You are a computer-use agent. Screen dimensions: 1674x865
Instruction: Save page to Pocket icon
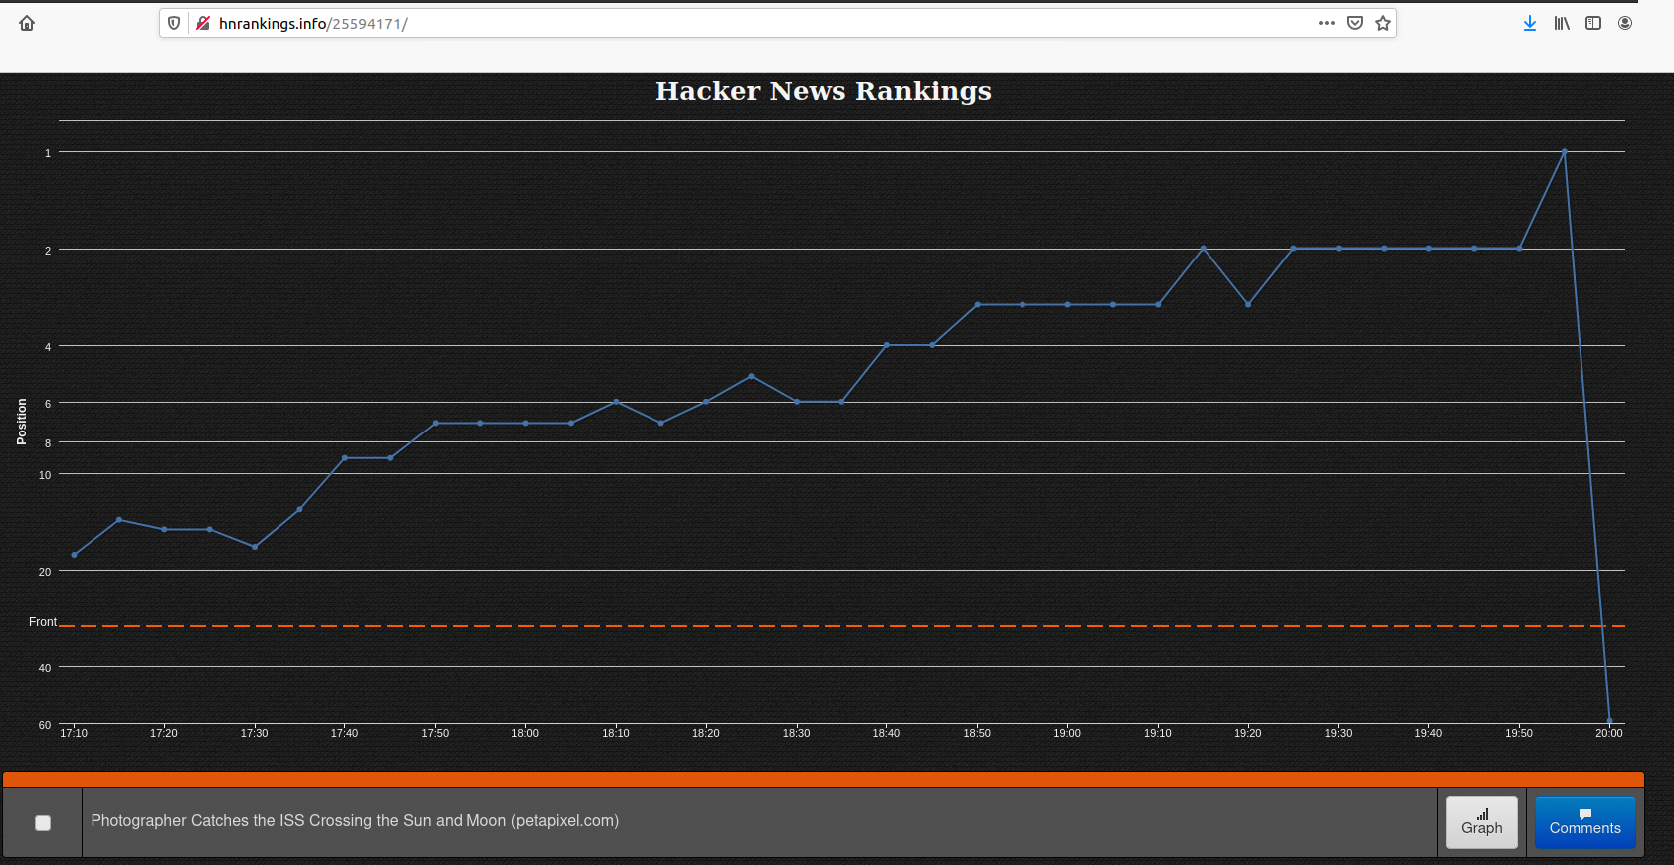[1354, 23]
